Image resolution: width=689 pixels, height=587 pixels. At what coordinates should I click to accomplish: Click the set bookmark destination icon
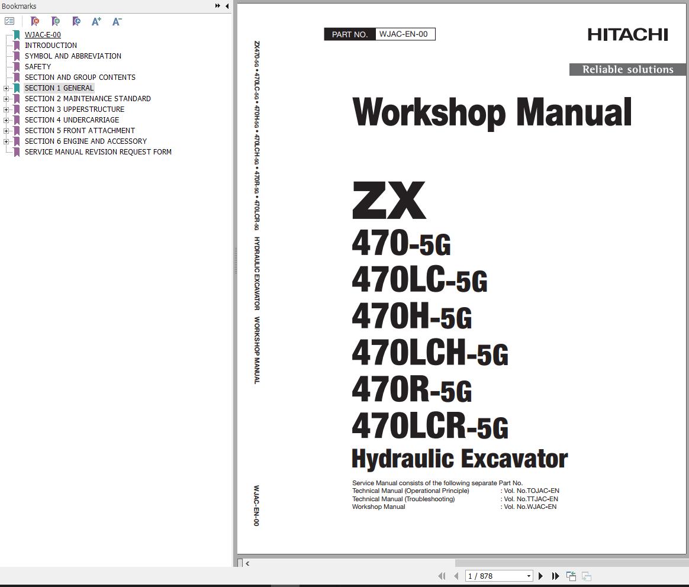tap(76, 21)
